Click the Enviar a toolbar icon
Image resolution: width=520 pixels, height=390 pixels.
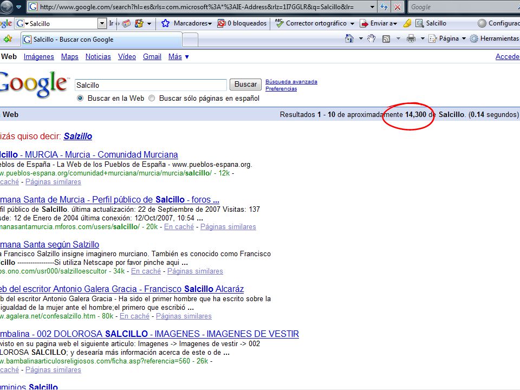pos(364,23)
